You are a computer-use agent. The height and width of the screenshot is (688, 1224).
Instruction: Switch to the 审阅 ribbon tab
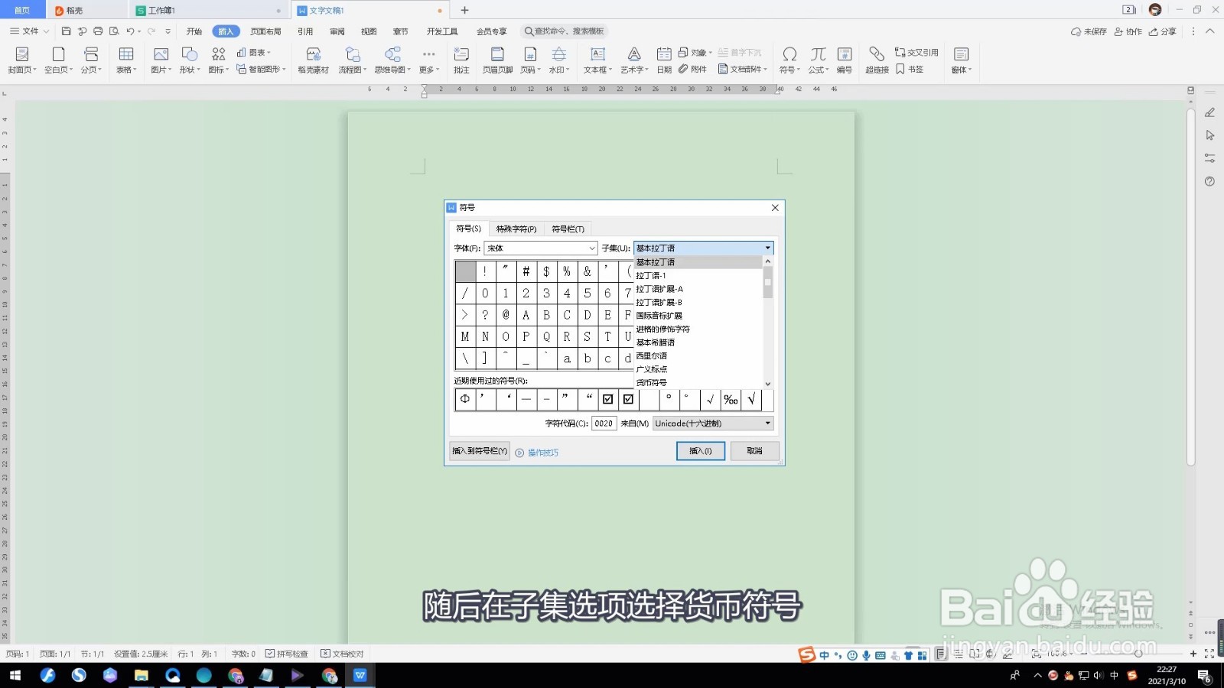pos(337,31)
